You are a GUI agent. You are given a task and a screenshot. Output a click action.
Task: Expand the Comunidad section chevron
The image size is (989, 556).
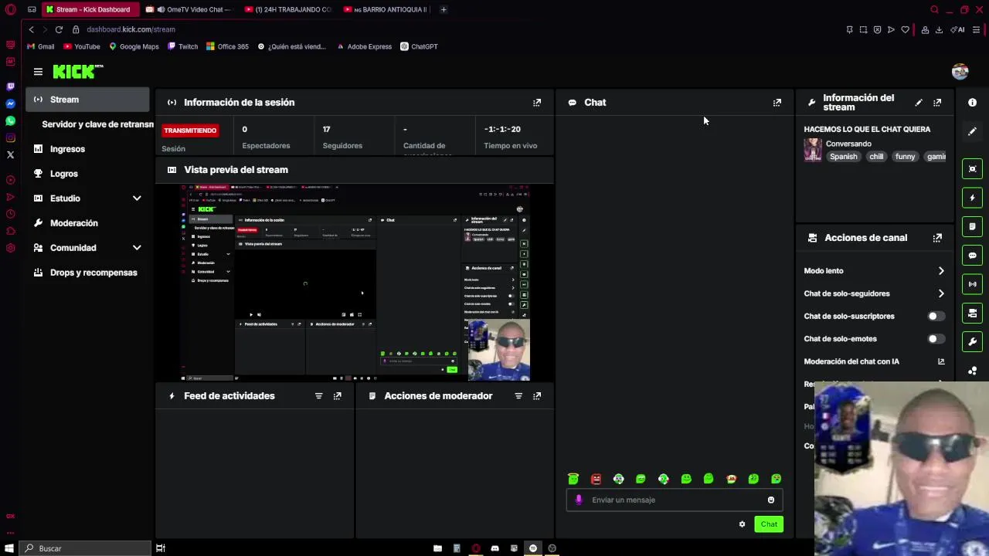coord(137,248)
